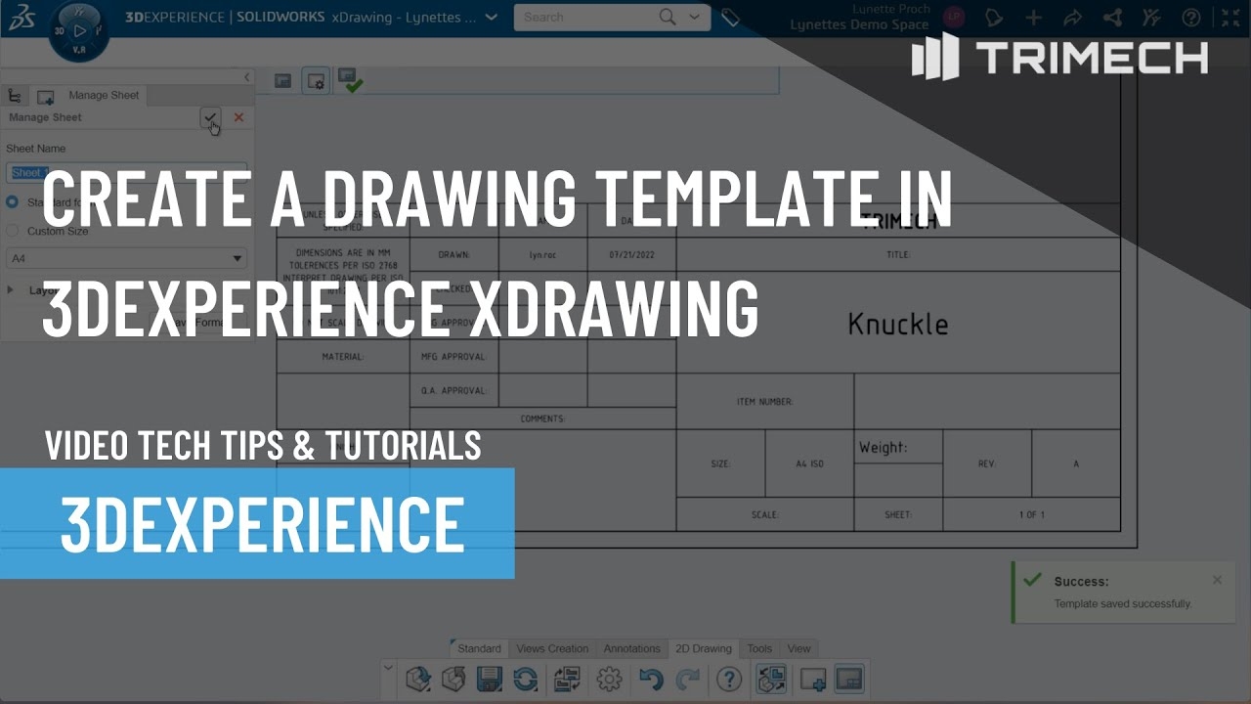
Task: Switch to the Tools tab
Action: [759, 648]
